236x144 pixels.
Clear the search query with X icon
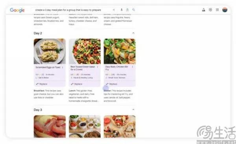[114, 10]
